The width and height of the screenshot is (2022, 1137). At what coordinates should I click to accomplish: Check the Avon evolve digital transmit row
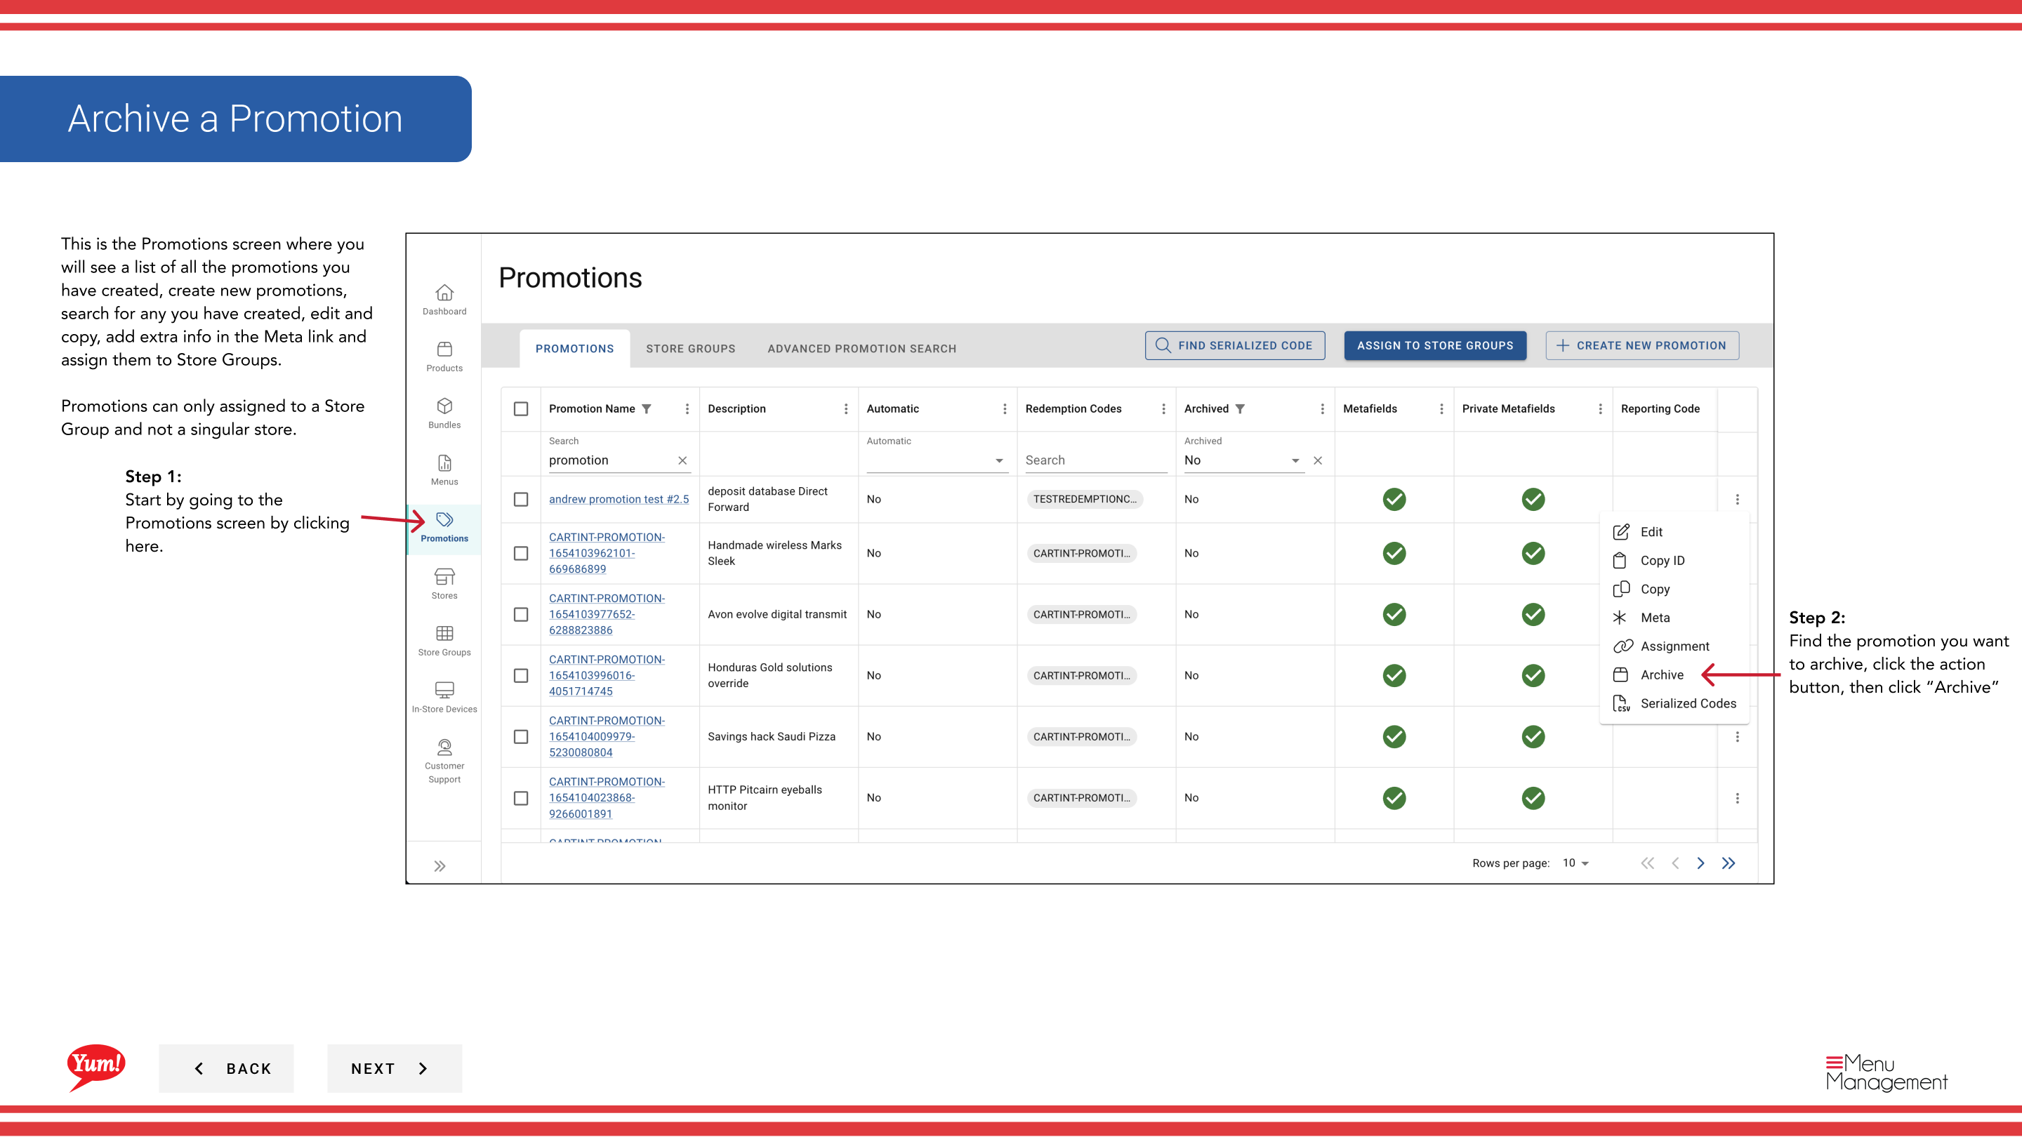520,614
